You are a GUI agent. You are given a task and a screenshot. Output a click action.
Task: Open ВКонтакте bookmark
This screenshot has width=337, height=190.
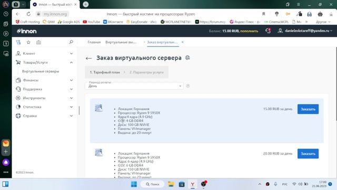click(113, 22)
